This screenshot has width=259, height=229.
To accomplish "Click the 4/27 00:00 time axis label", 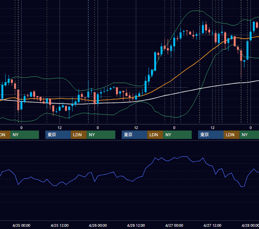I will coord(174,225).
